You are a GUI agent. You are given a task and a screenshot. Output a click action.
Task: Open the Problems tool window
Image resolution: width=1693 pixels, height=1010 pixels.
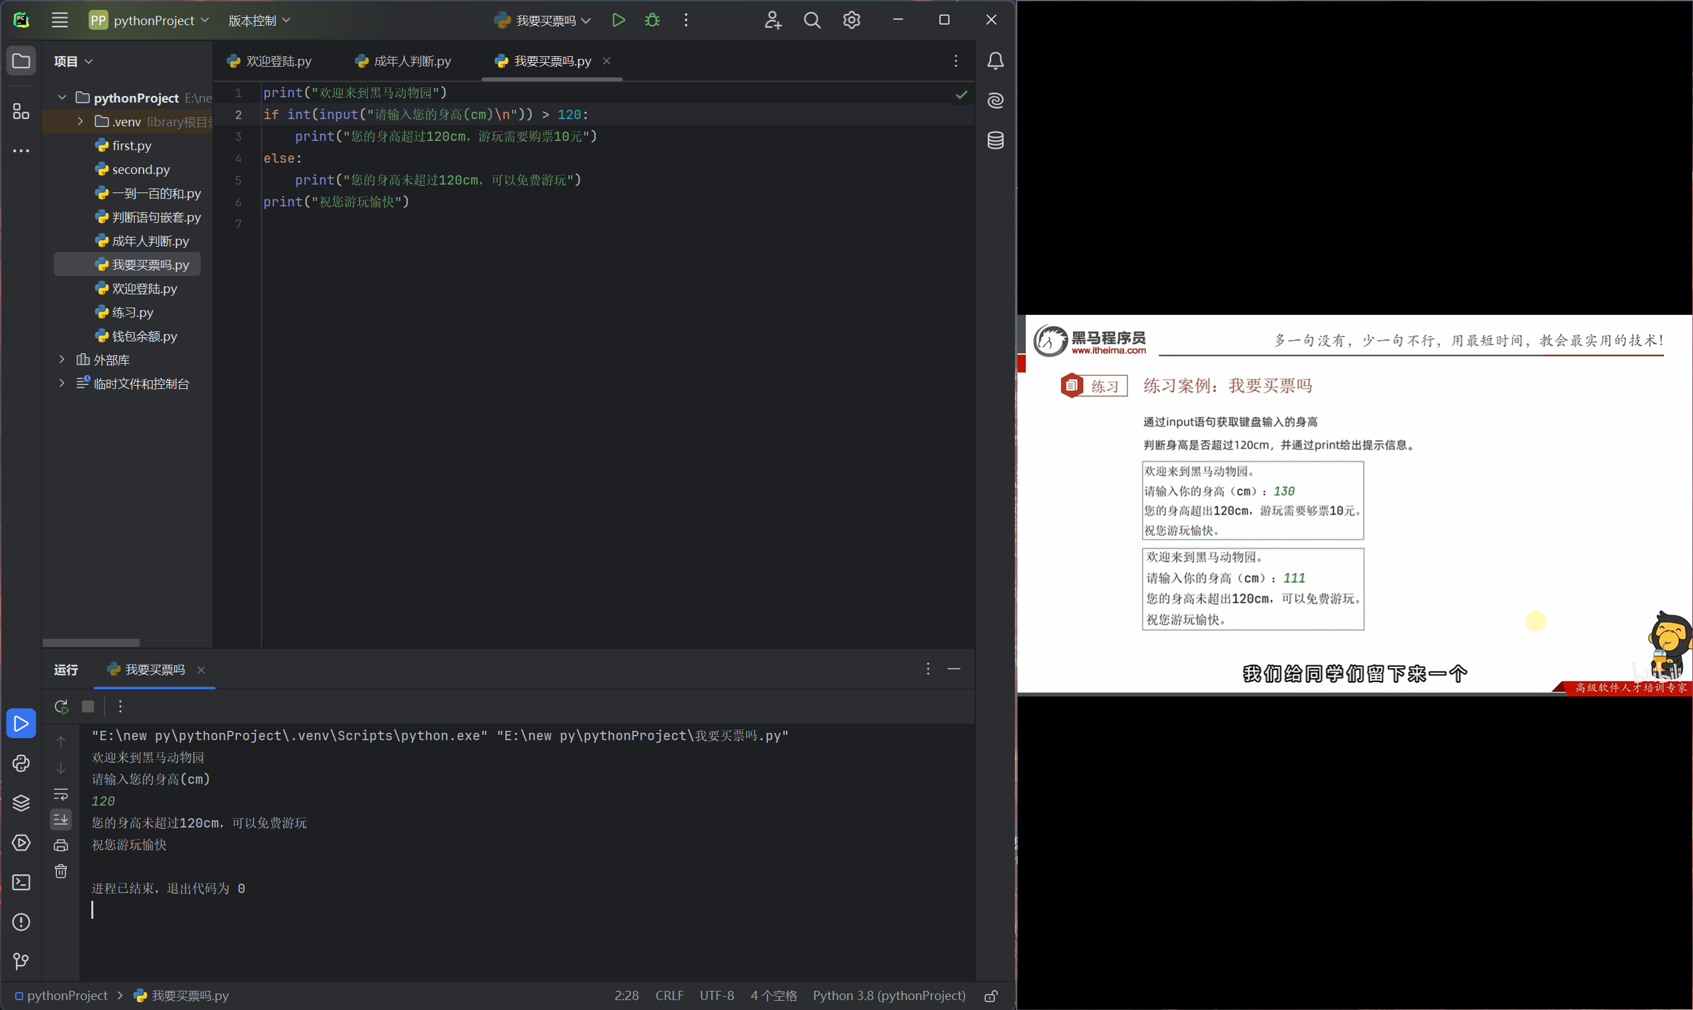pyautogui.click(x=21, y=922)
